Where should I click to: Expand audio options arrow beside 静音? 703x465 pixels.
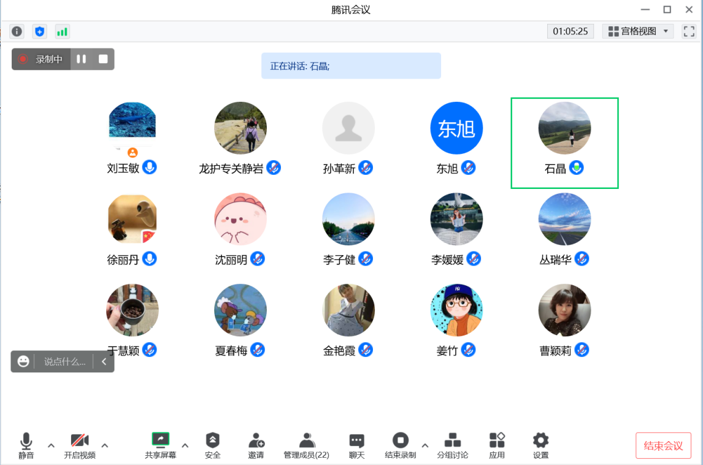click(x=51, y=445)
